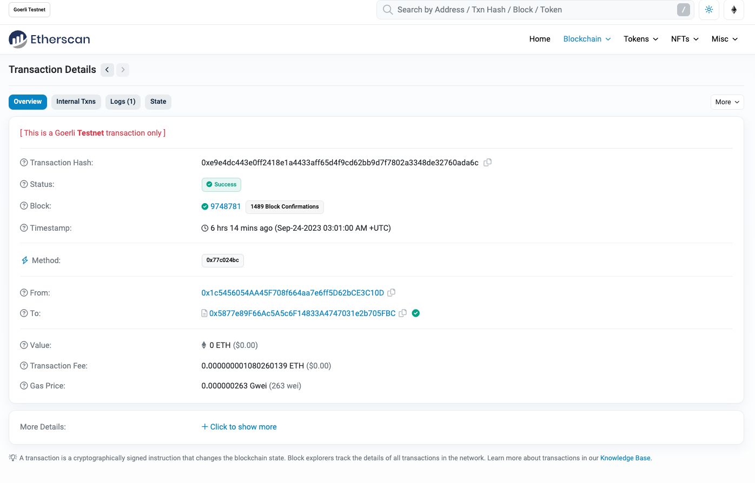Click the ETH diamond icon in Value row
Image resolution: width=755 pixels, height=483 pixels.
204,345
